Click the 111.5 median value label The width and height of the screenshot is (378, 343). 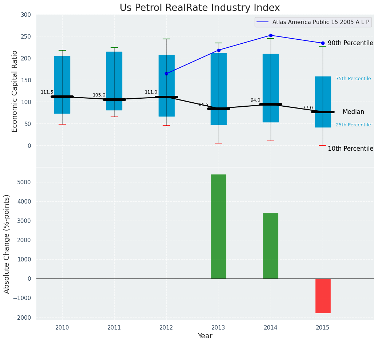click(x=47, y=92)
